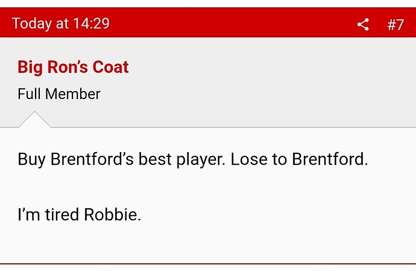Open Big Ron's Coat user profile
Screen dimensions: 416x271
[x=73, y=66]
